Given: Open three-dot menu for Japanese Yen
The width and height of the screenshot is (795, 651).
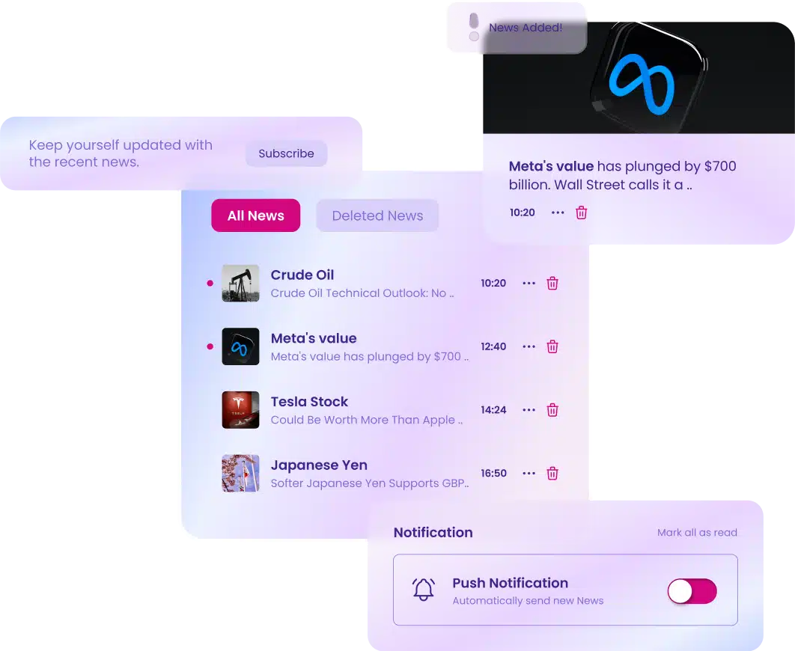Looking at the screenshot, I should (x=529, y=473).
